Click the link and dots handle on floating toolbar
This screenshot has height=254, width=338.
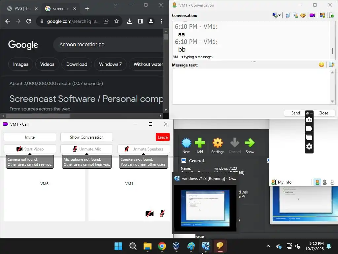pyautogui.click(x=309, y=113)
